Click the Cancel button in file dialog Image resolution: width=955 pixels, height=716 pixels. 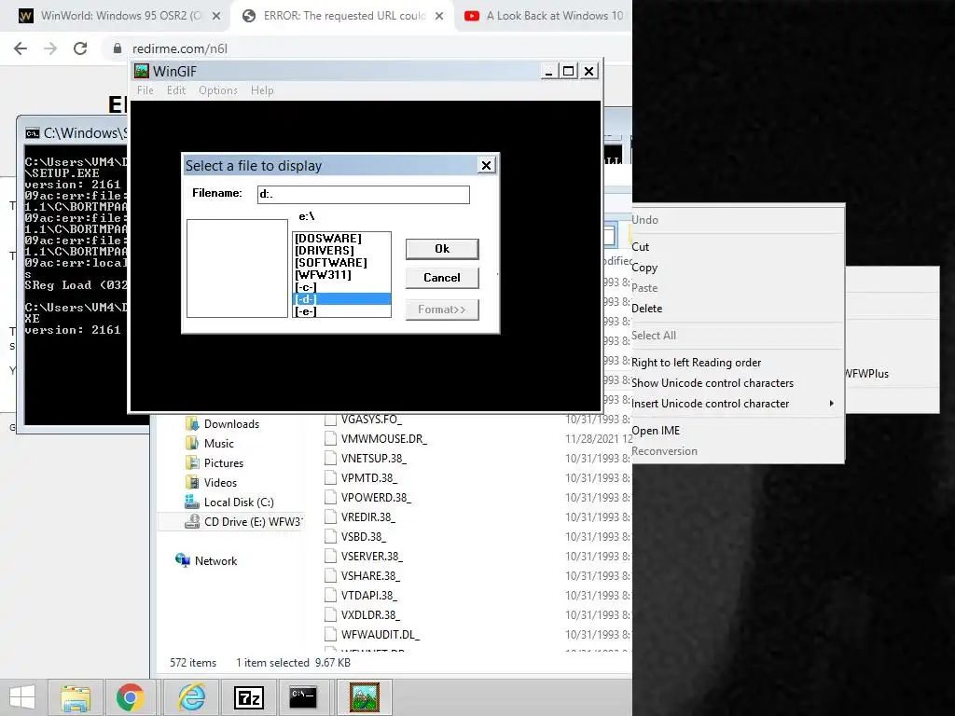442,278
